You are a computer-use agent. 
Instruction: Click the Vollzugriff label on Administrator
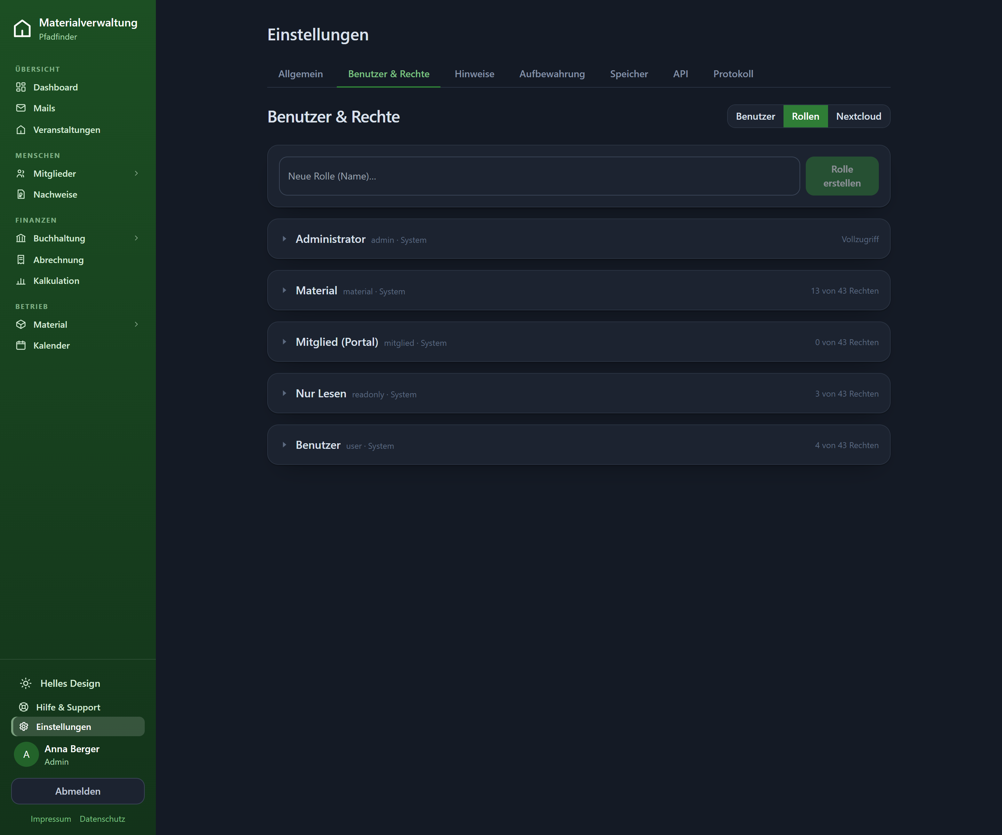pyautogui.click(x=860, y=239)
